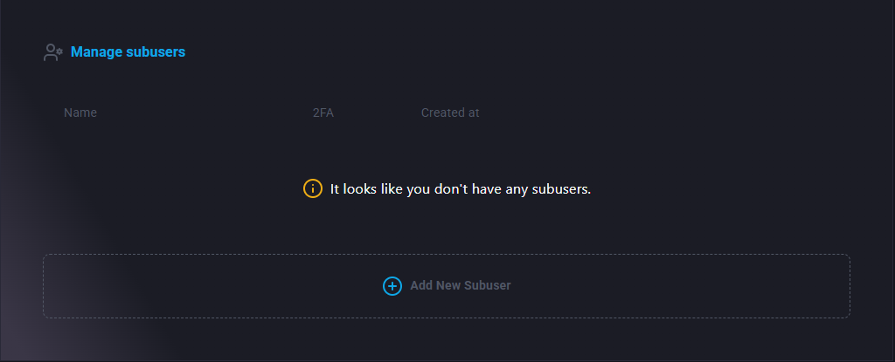Click the add-circle icon in dashed box

(392, 286)
